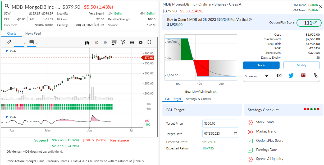Share the trade on StockTwits
Image resolution: width=324 pixels, height=165 pixels.
tap(303, 76)
